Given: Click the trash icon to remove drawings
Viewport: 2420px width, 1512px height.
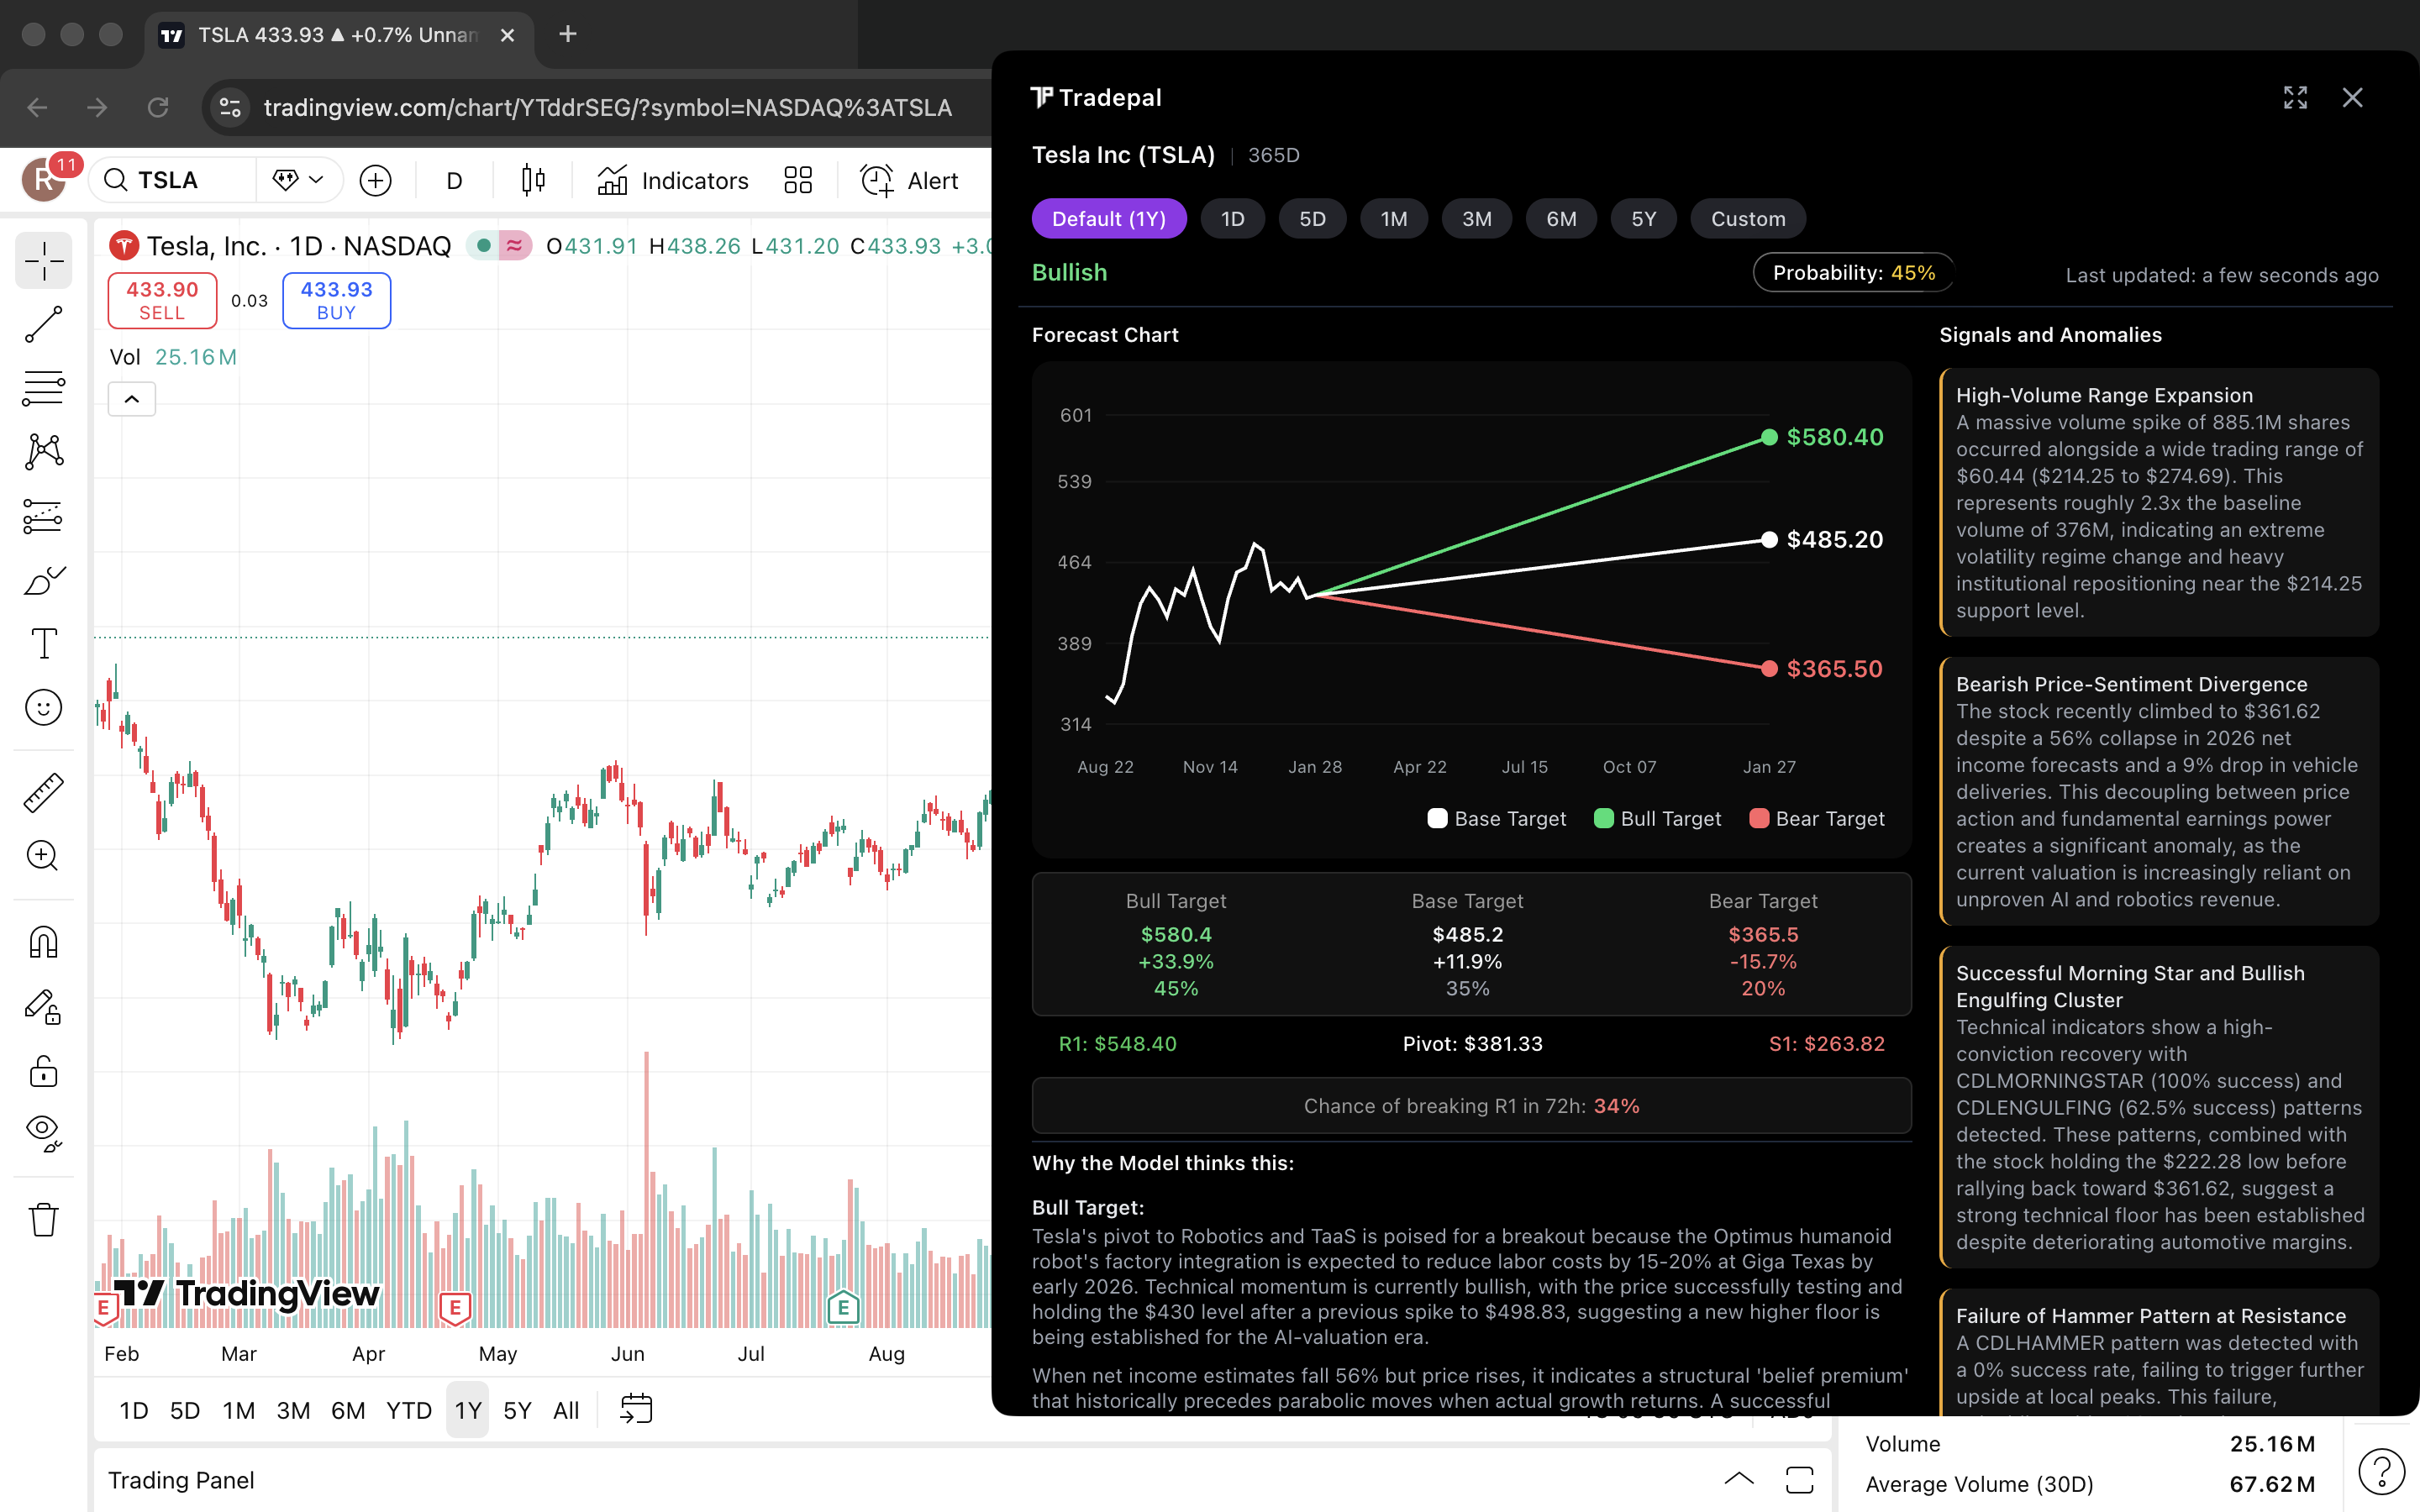Looking at the screenshot, I should [43, 1219].
